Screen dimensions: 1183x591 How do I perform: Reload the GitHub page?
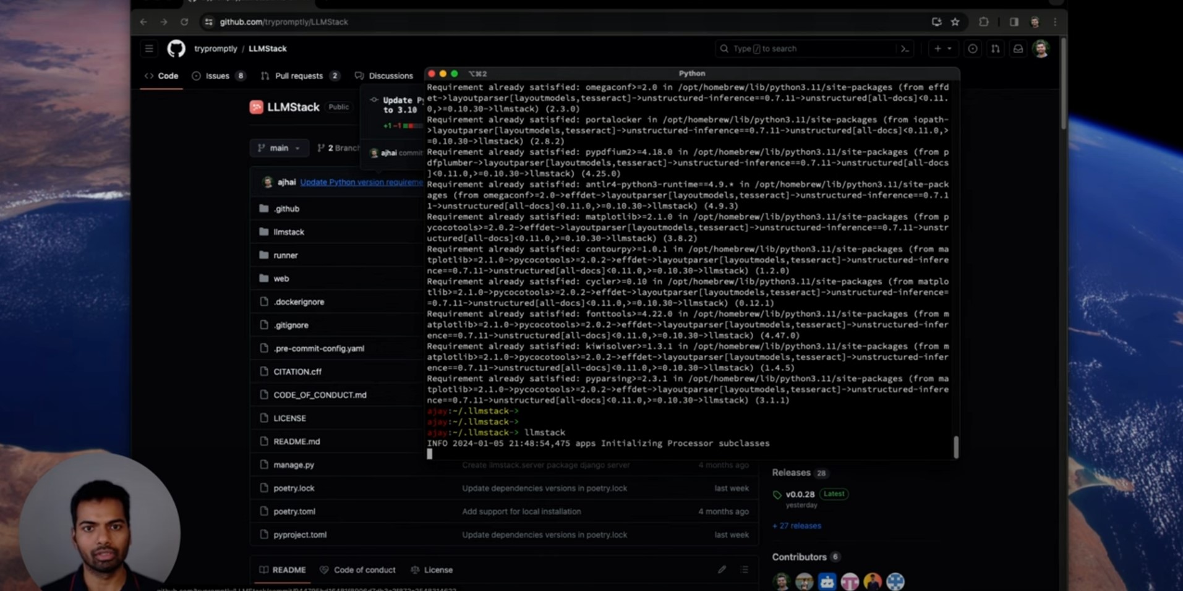tap(184, 22)
